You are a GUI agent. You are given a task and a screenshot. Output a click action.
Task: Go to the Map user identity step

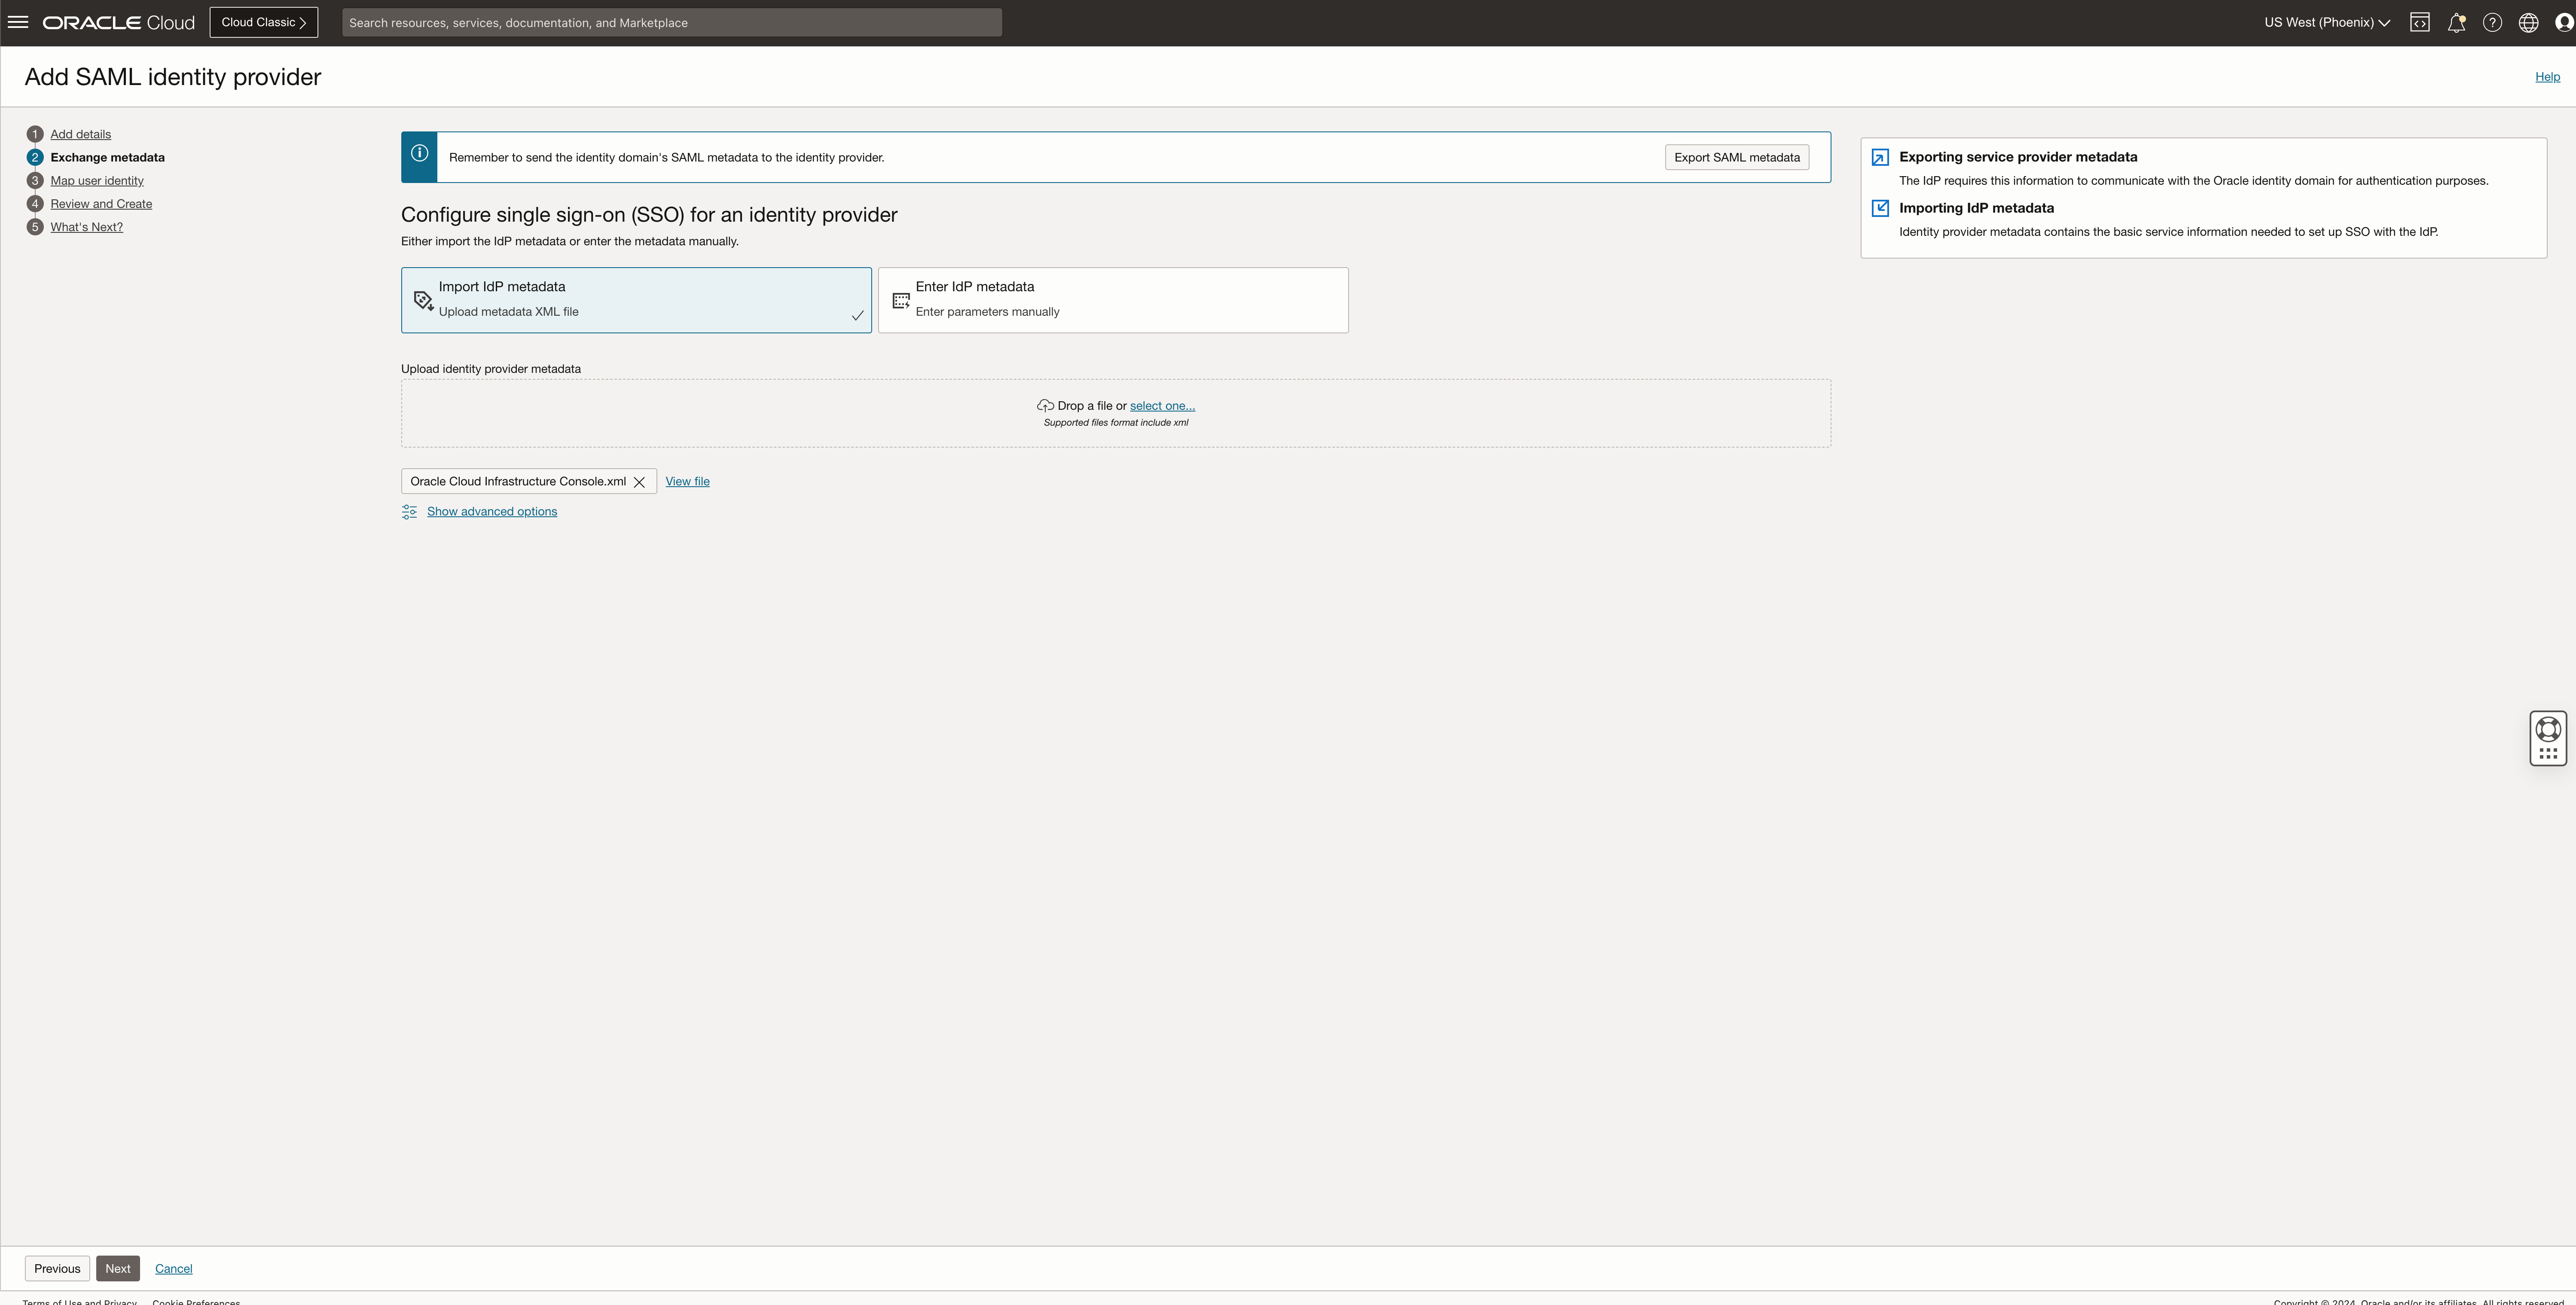(97, 180)
